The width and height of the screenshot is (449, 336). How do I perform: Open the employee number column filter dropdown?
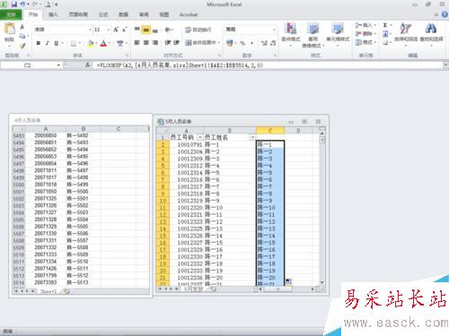point(199,137)
